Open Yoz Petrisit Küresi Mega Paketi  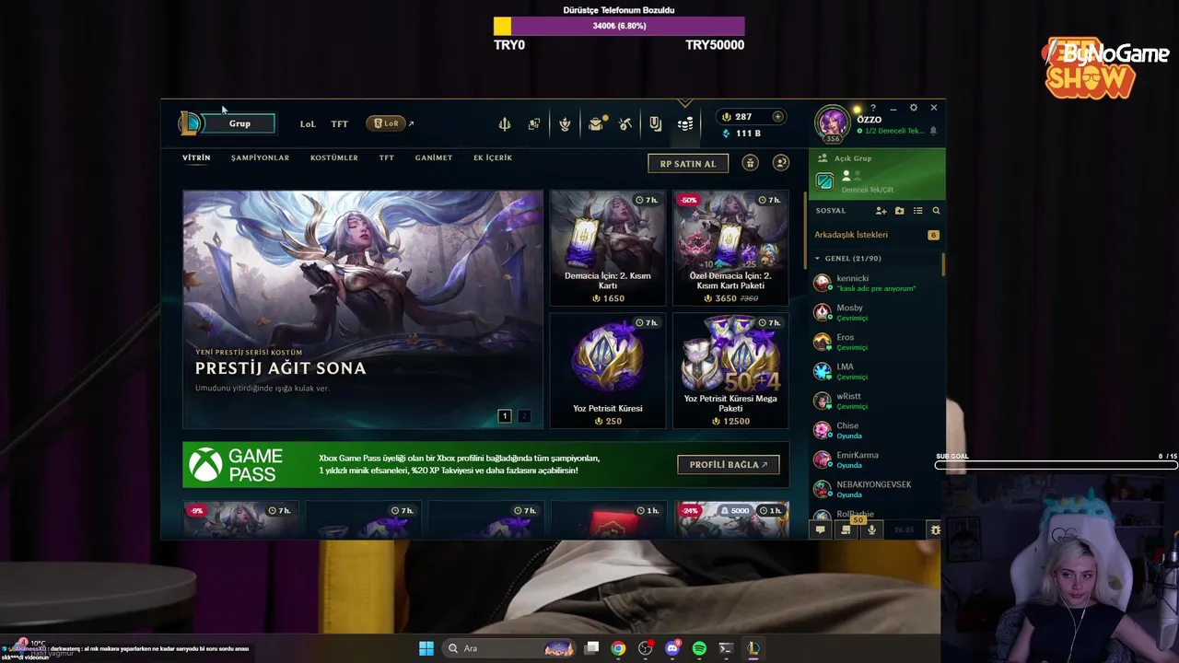pyautogui.click(x=730, y=370)
